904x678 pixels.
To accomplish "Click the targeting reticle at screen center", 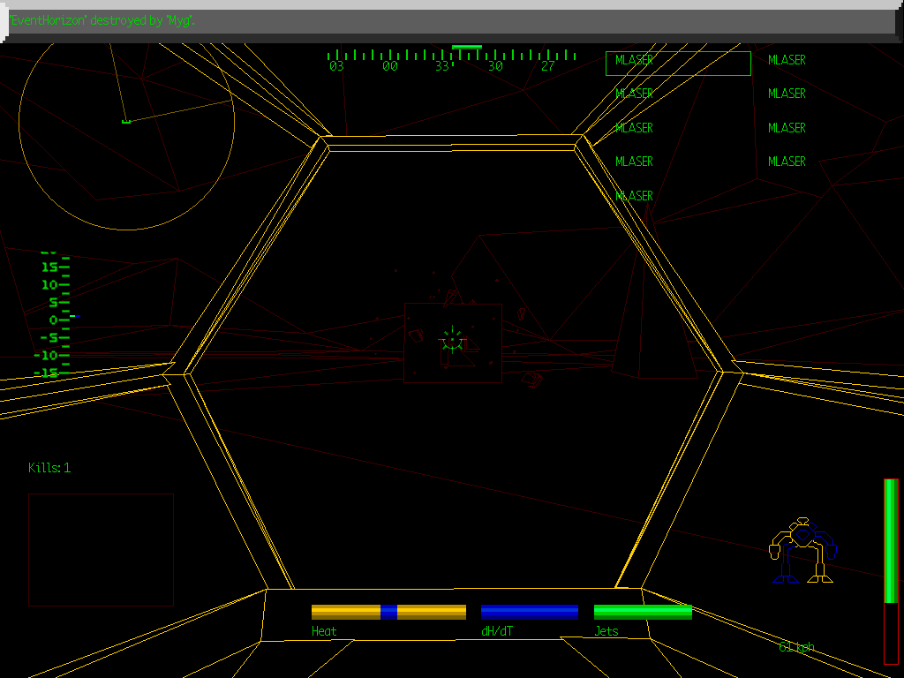I will [451, 338].
